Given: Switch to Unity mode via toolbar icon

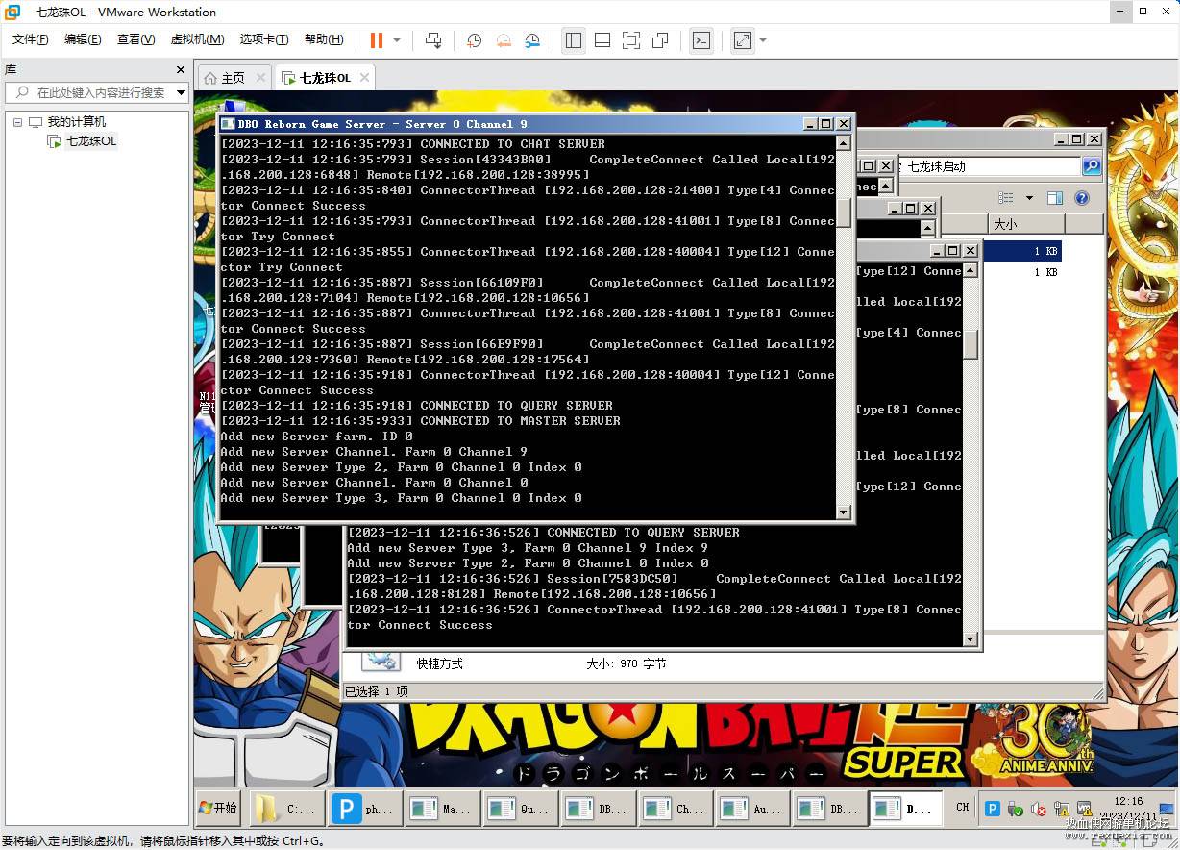Looking at the screenshot, I should 660,40.
